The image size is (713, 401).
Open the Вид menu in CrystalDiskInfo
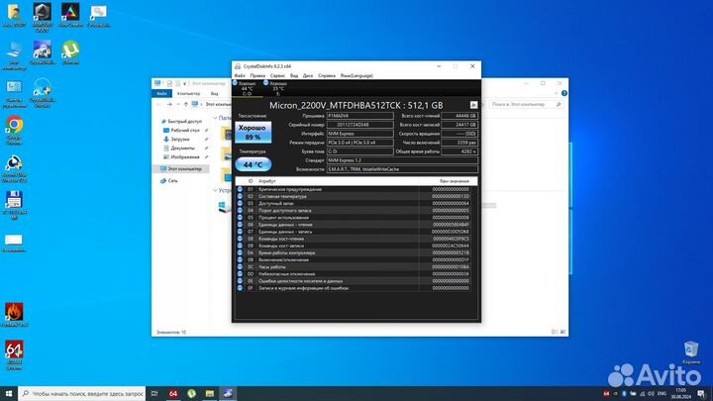click(294, 75)
